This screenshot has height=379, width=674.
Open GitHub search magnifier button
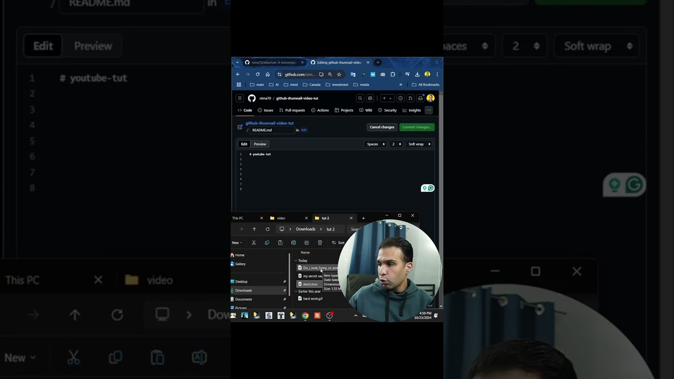[x=360, y=98]
